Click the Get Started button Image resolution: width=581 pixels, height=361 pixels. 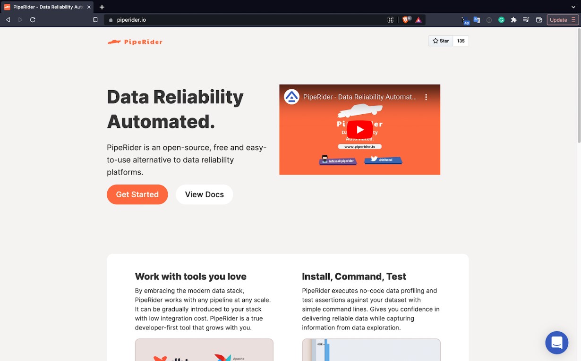(x=137, y=194)
